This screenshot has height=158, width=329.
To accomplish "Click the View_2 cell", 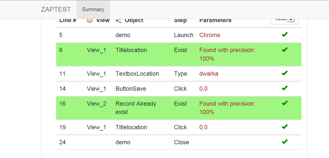I will [97, 104].
